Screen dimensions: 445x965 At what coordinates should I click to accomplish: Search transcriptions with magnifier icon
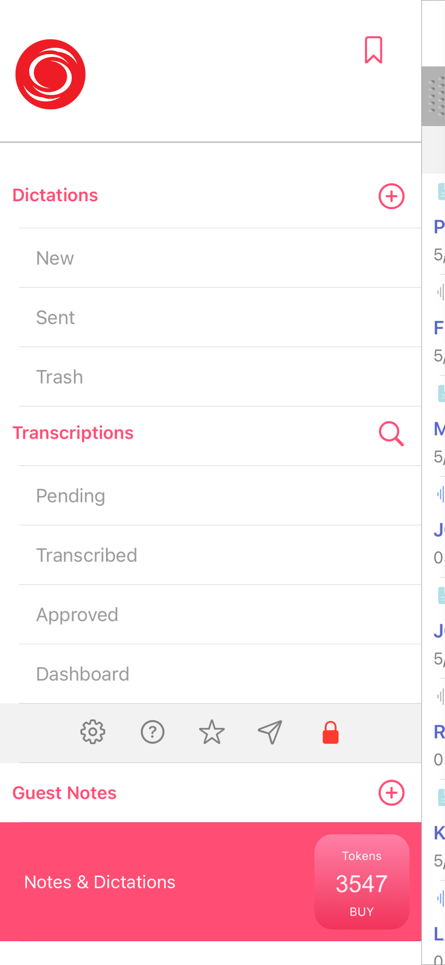pyautogui.click(x=391, y=433)
